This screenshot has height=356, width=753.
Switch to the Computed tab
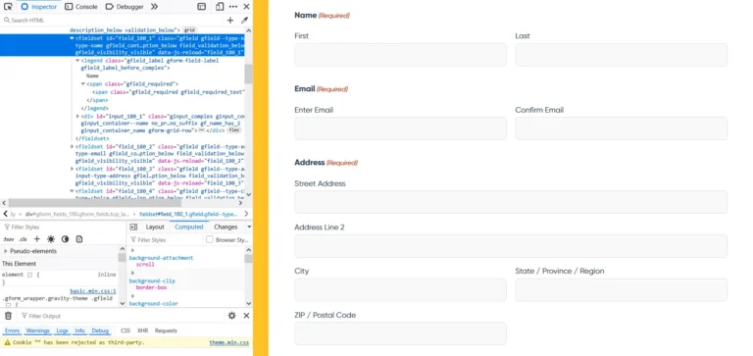pyautogui.click(x=188, y=227)
